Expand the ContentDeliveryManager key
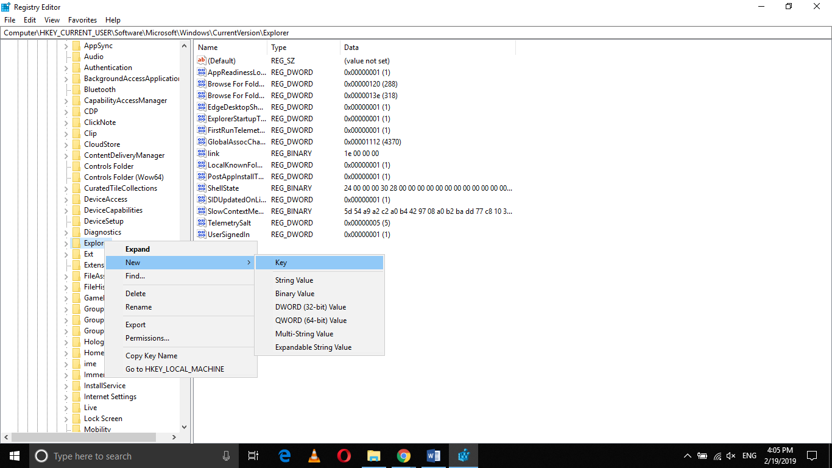 tap(66, 155)
